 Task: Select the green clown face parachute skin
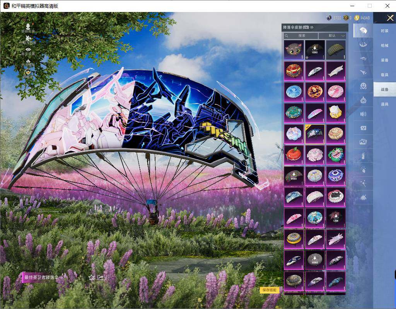pos(336,155)
